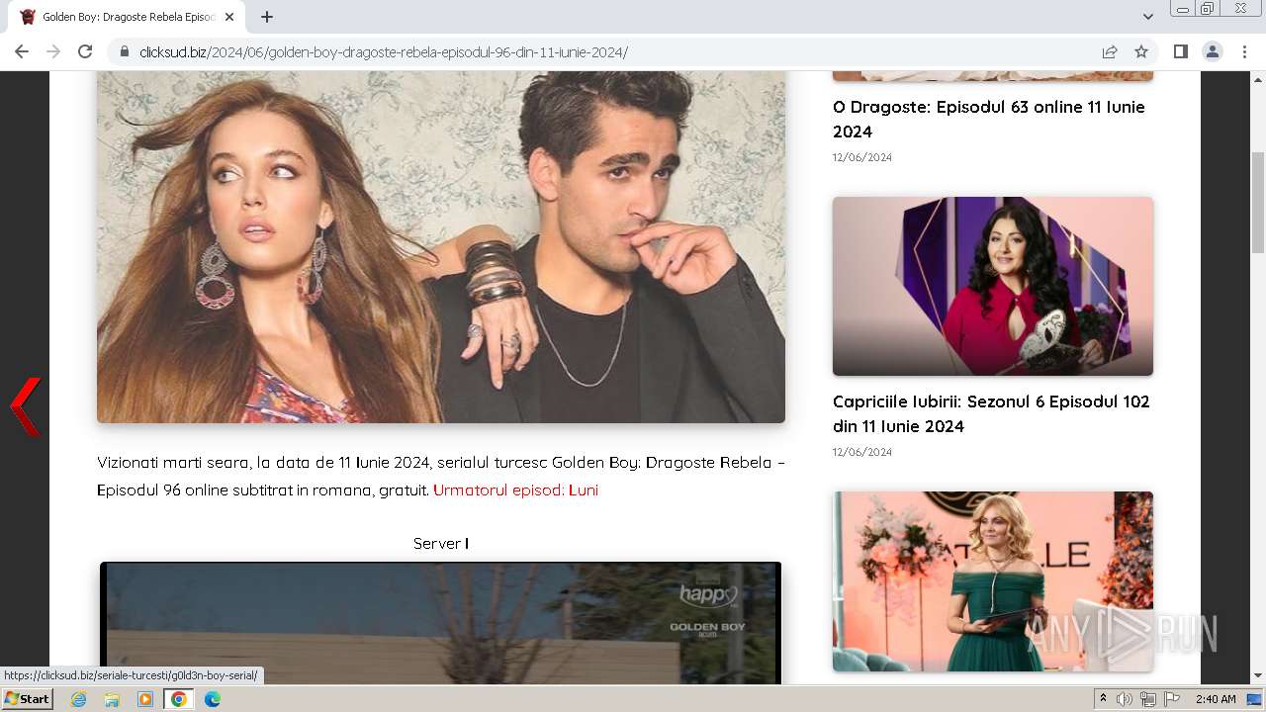Go forward to the next page
Viewport: 1266px width, 712px height.
[53, 51]
